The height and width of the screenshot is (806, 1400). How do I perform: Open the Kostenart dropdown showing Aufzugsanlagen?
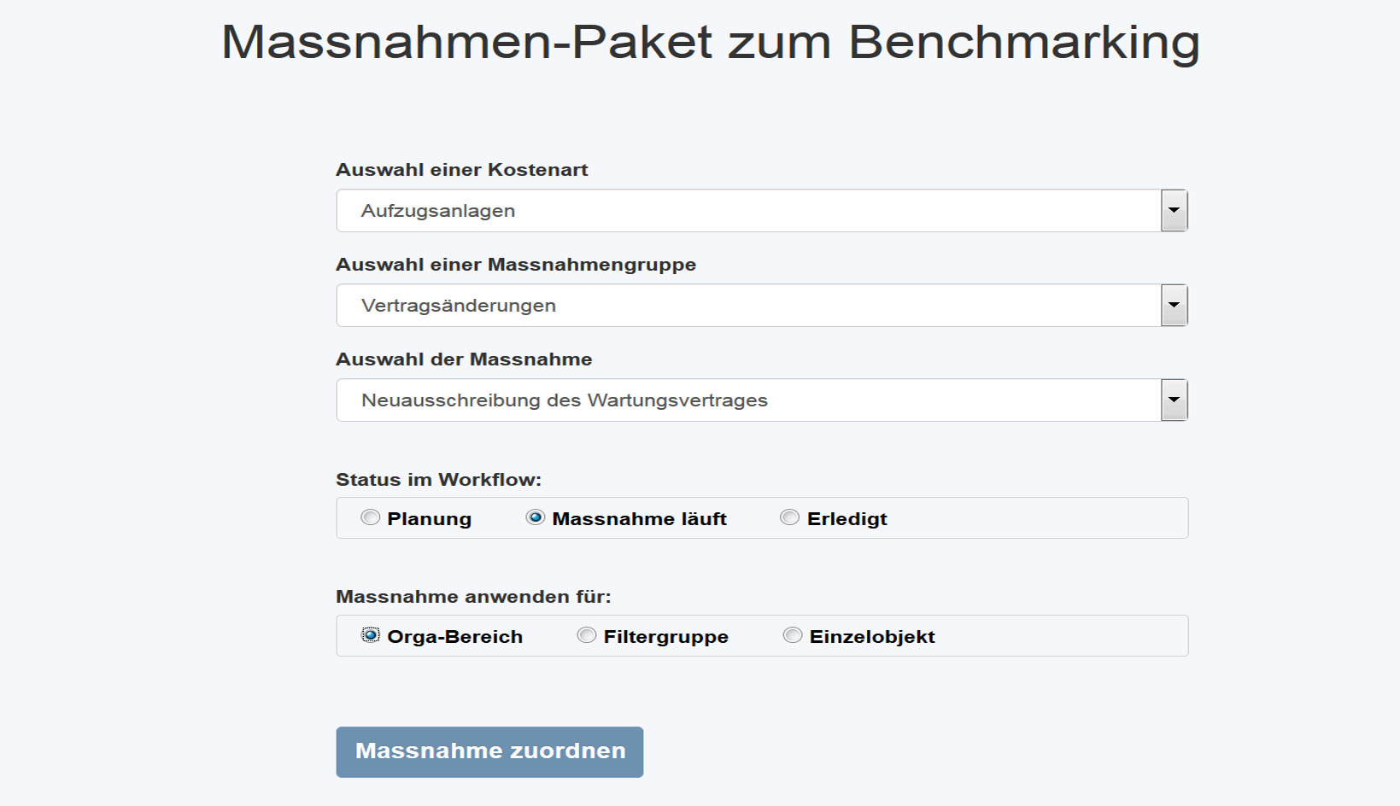[762, 211]
